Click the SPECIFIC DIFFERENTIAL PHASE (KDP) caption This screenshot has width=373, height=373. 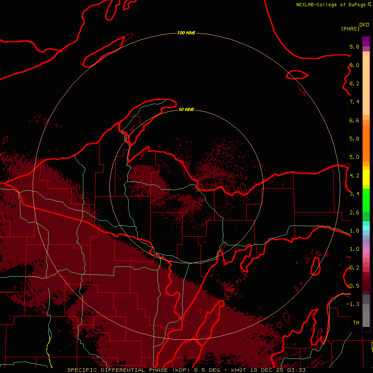[x=128, y=370]
